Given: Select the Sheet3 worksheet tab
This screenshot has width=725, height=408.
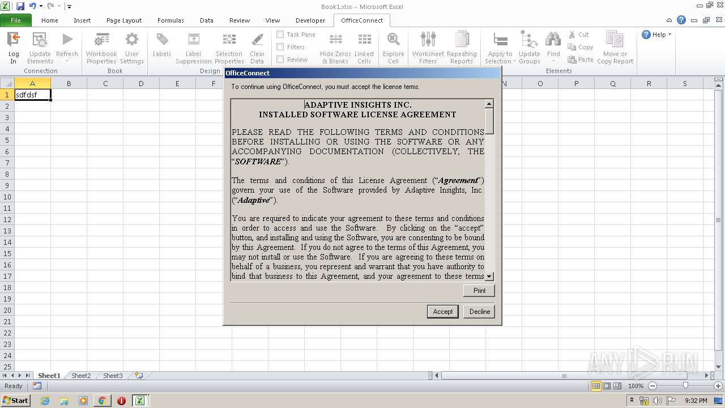Looking at the screenshot, I should [x=113, y=376].
